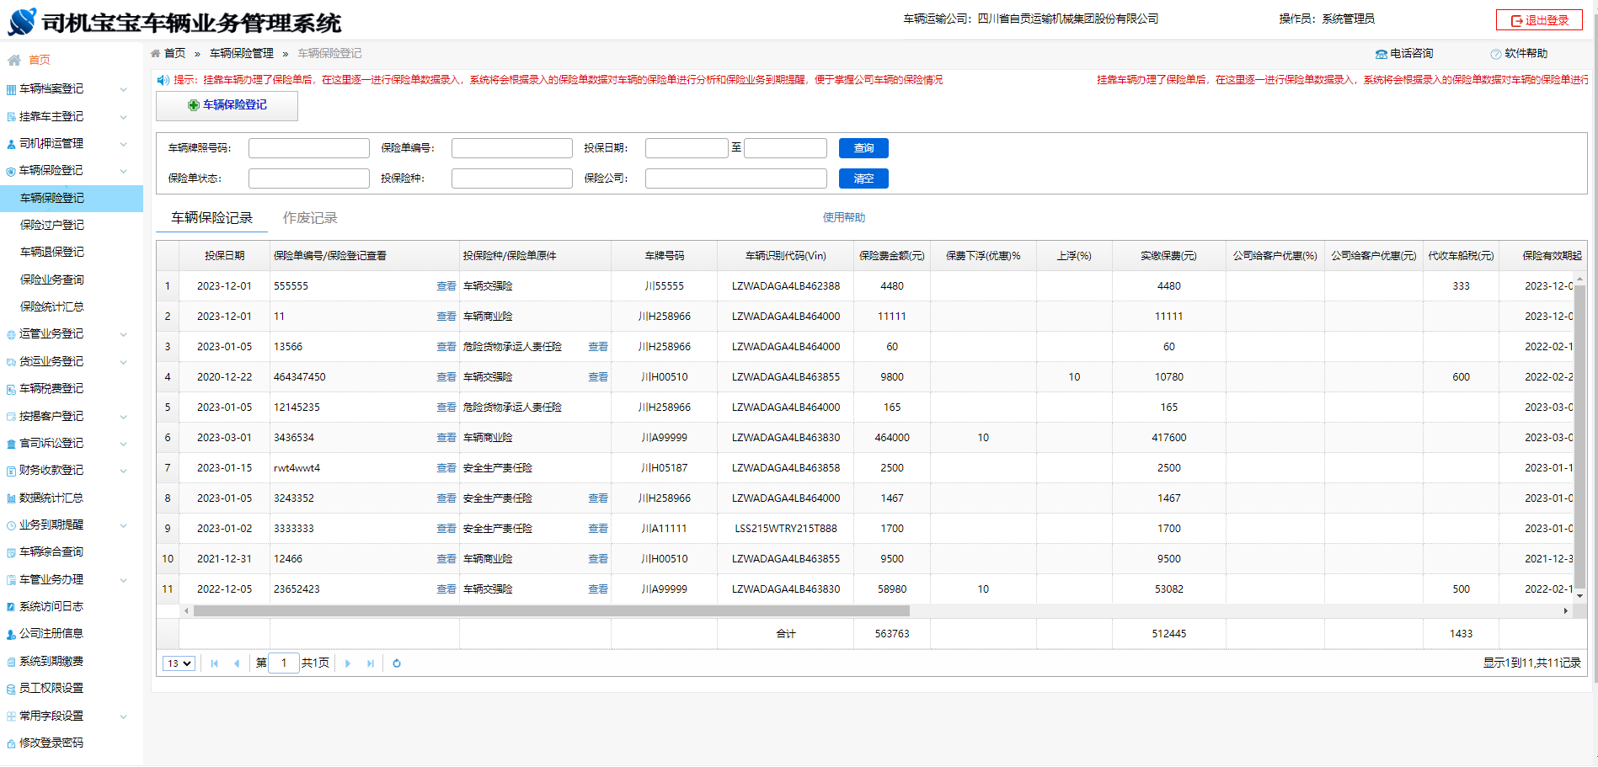The width and height of the screenshot is (1598, 767).
Task: Click the 司机押运管理 person icon
Action: point(11,144)
